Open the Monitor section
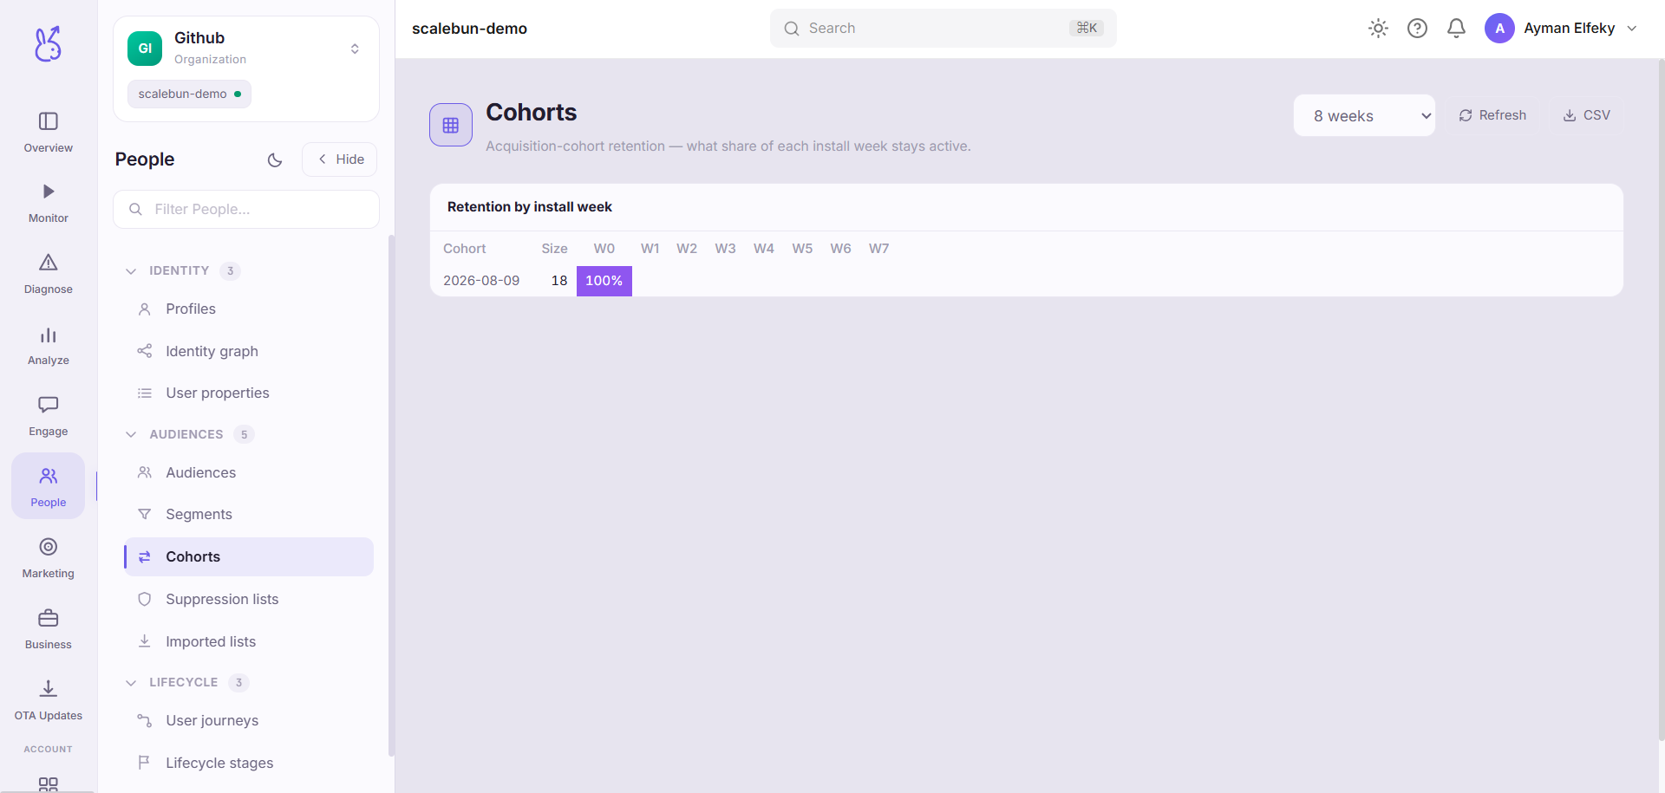This screenshot has height=793, width=1665. click(x=49, y=204)
